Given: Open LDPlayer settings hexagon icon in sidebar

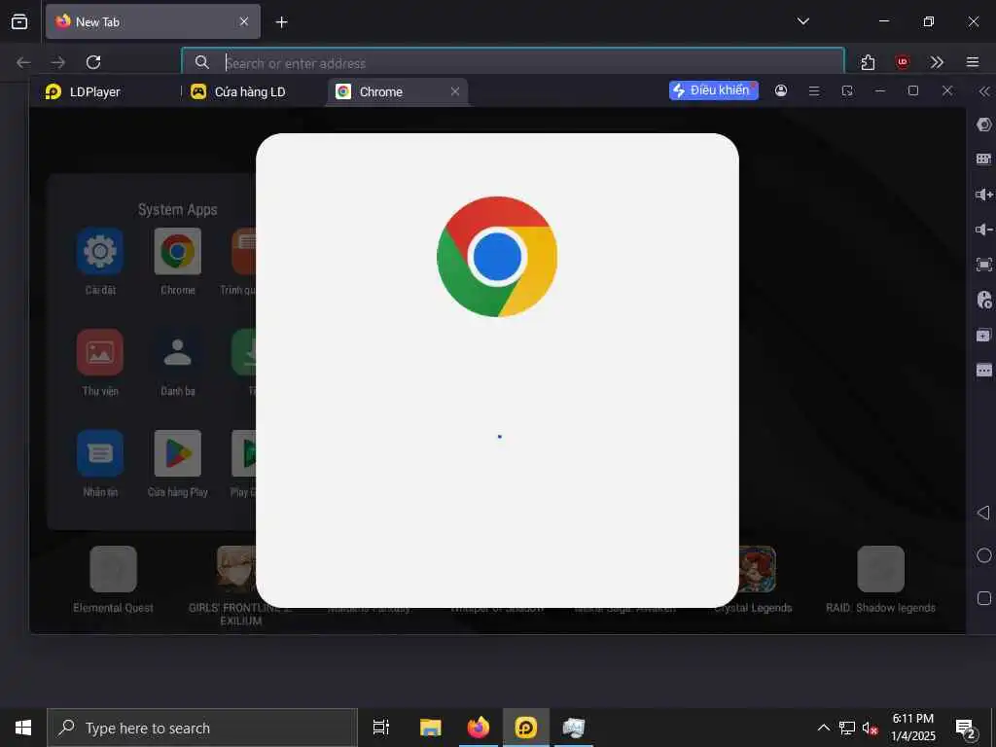Looking at the screenshot, I should tap(984, 124).
